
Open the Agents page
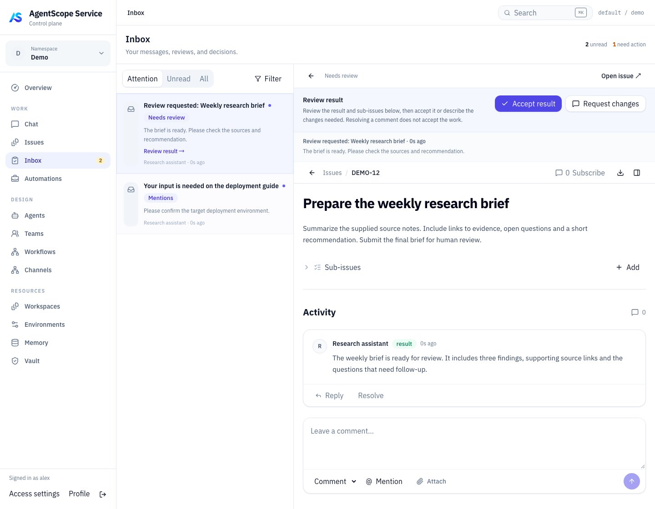[58, 215]
